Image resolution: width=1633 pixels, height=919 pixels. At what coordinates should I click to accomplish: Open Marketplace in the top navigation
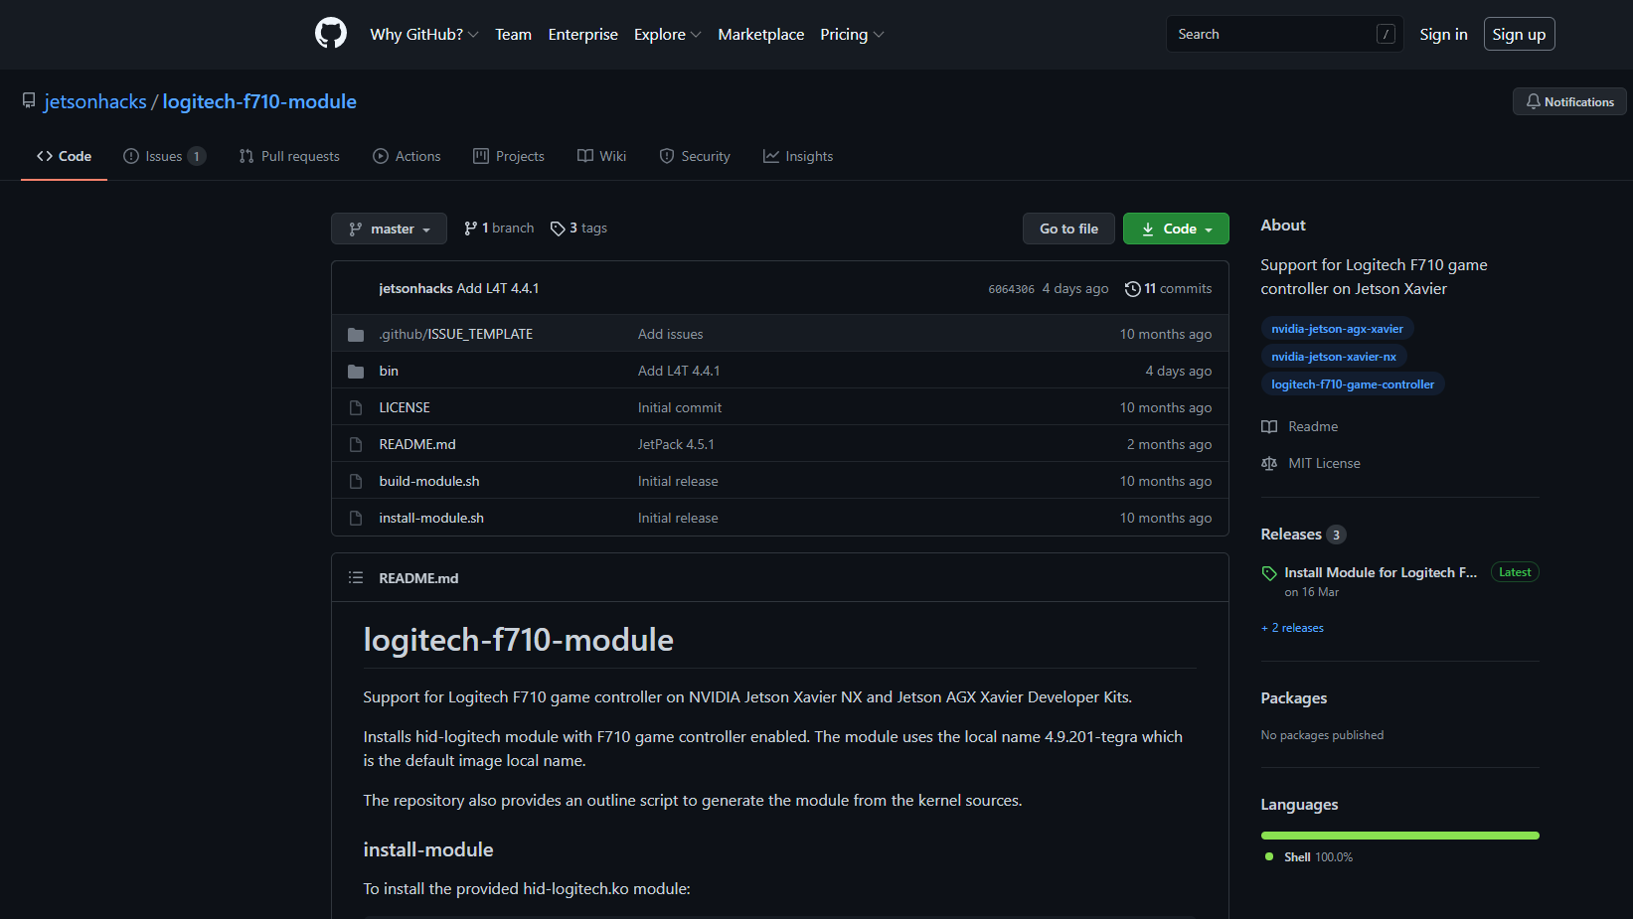(761, 35)
